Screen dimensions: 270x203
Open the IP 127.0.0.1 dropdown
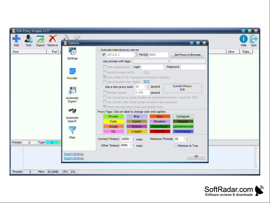click(x=135, y=55)
